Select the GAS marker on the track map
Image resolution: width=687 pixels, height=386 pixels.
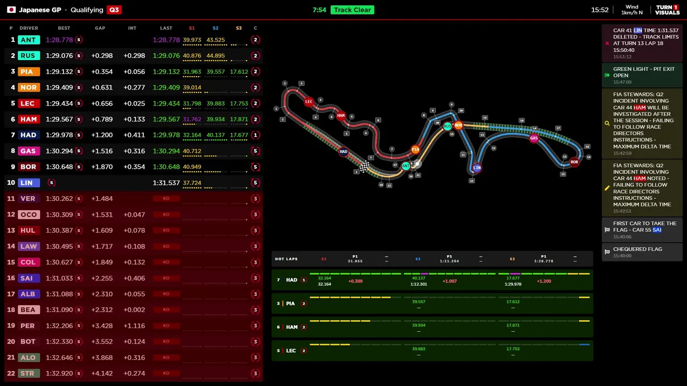tap(533, 138)
